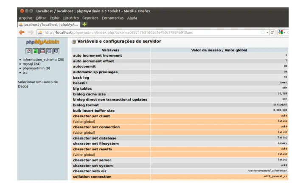The height and width of the screenshot is (187, 306).
Task: Open the mysql (24) database
Action: (x=31, y=64)
